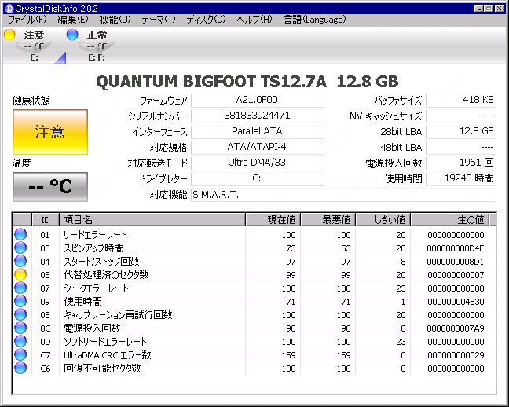Click the 生の値 column header

click(450, 219)
